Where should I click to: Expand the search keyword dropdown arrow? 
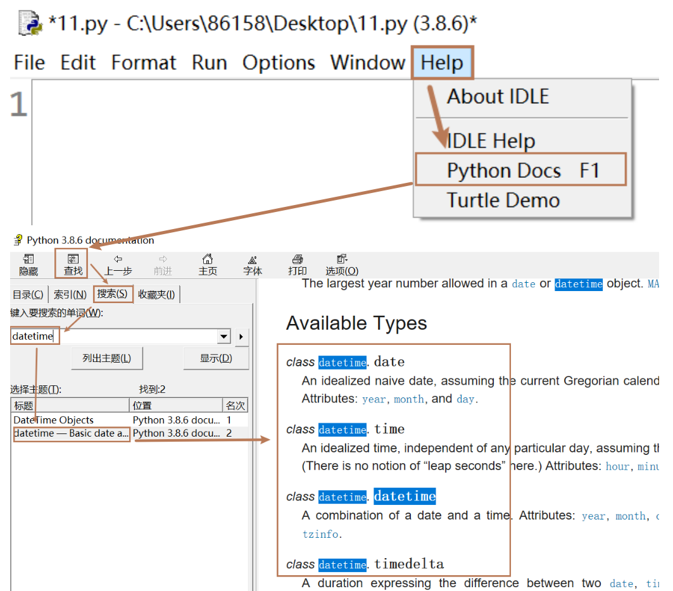(x=223, y=336)
